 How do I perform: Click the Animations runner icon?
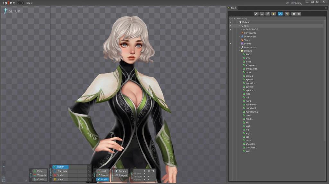point(242,47)
